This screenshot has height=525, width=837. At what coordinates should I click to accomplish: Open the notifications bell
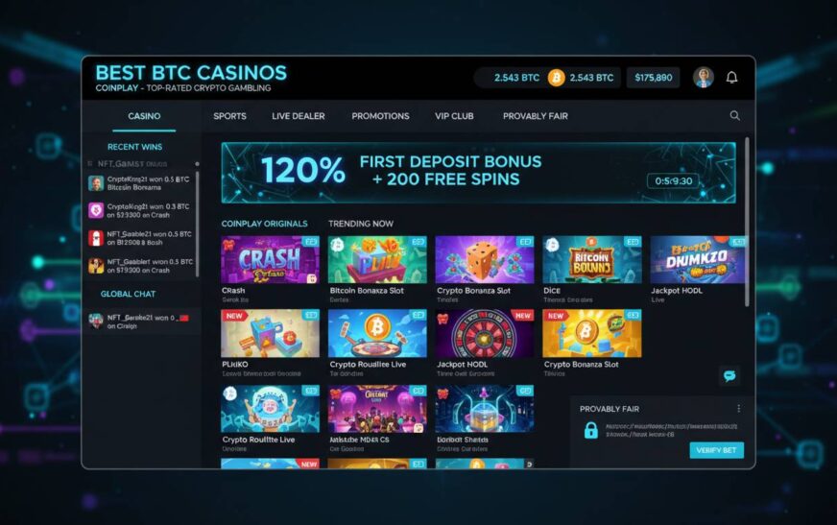coord(731,78)
